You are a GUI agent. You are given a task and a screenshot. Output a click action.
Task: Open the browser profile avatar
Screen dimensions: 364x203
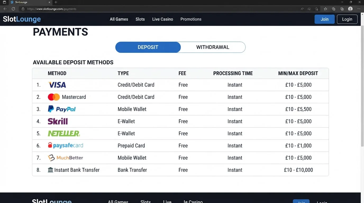coord(351,9)
